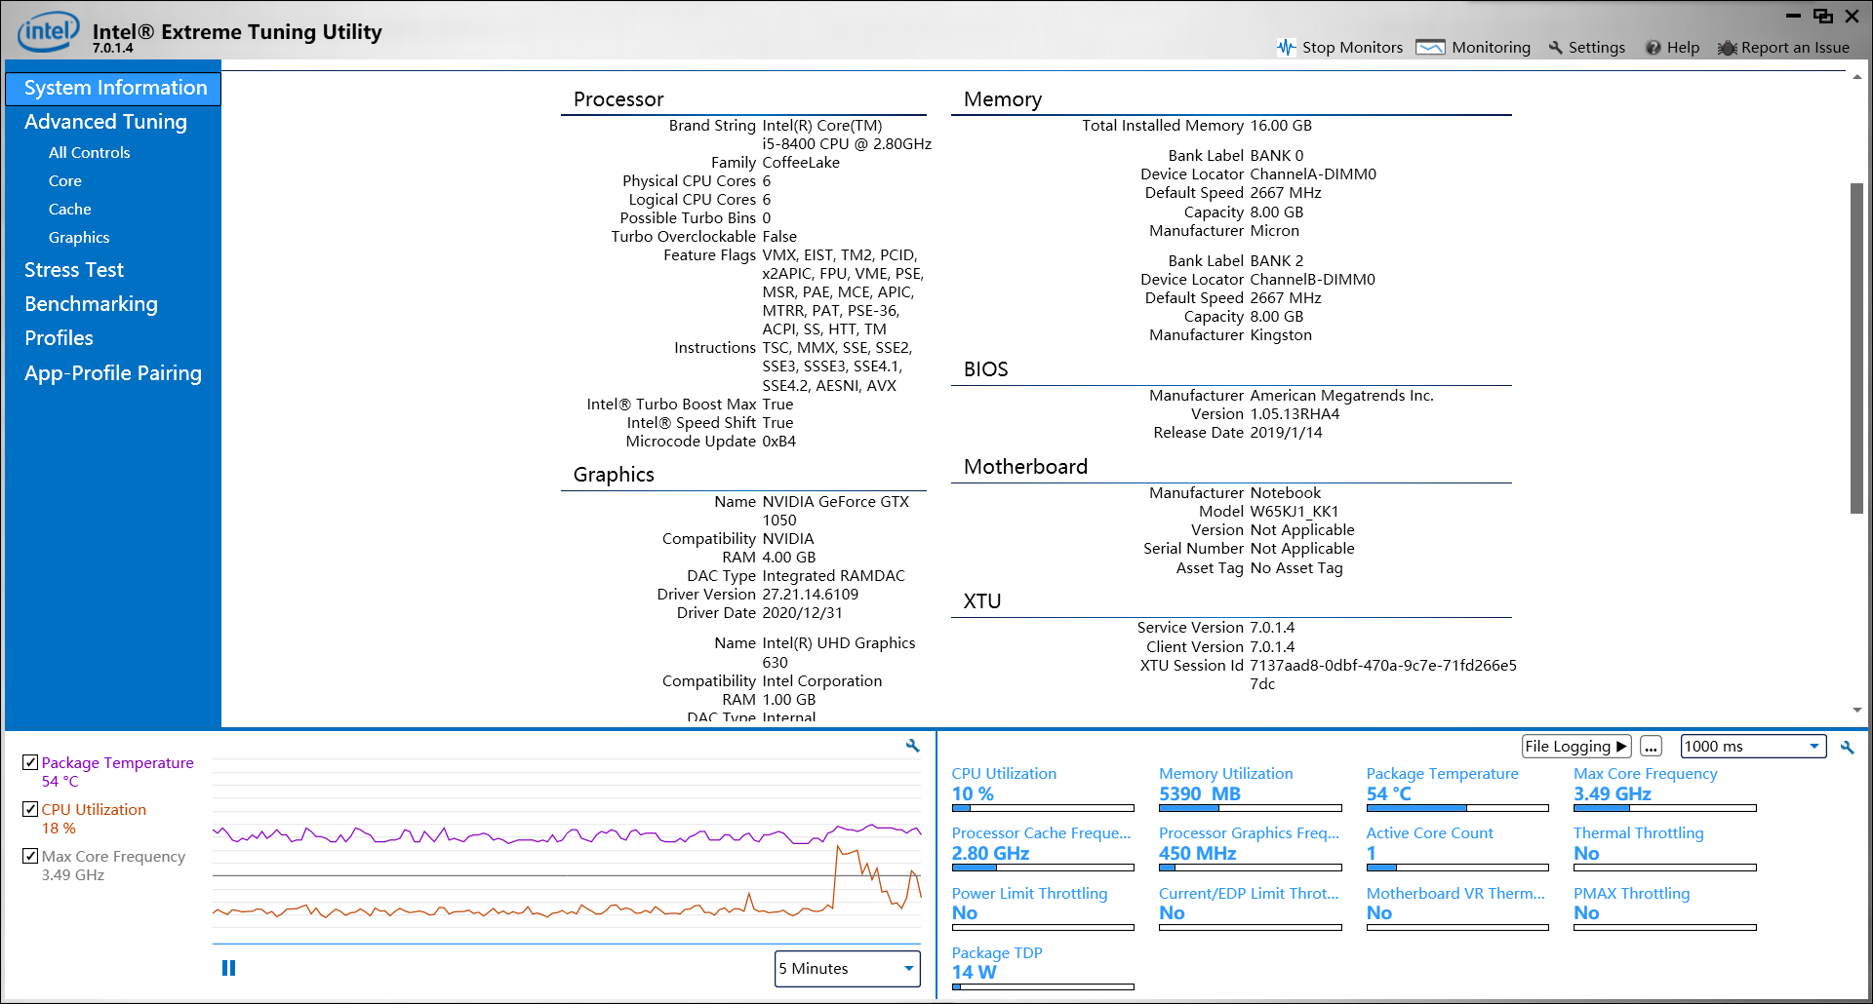Click the Help question mark icon
Screen dimensions: 1873x1004
1654,48
